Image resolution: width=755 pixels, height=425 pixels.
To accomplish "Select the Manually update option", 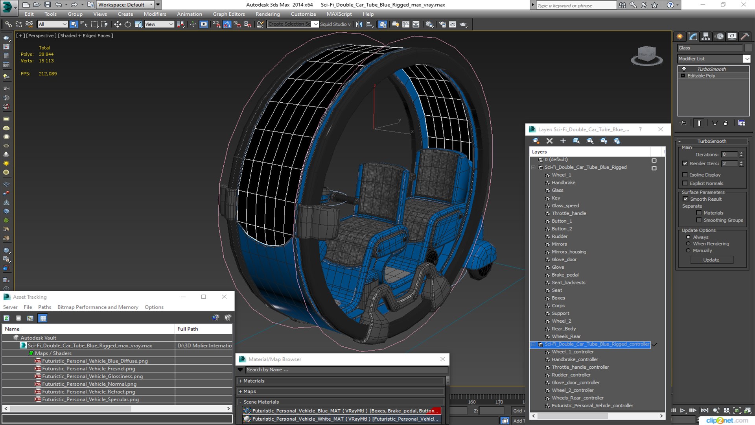I will [688, 251].
